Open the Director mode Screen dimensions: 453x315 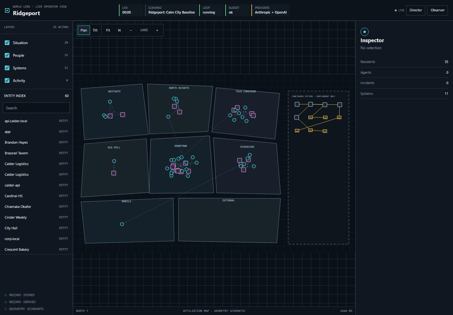click(416, 10)
